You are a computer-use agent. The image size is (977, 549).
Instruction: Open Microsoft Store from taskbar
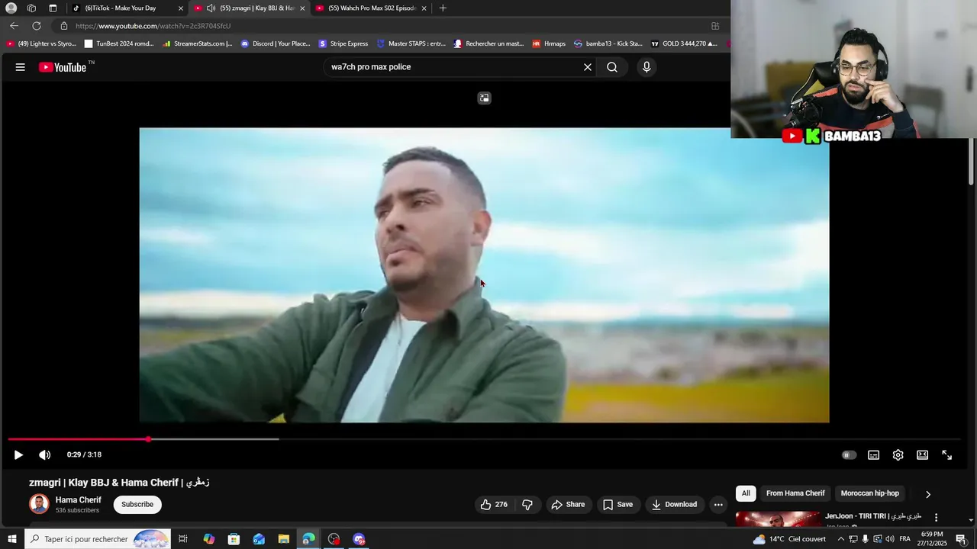coord(234,539)
